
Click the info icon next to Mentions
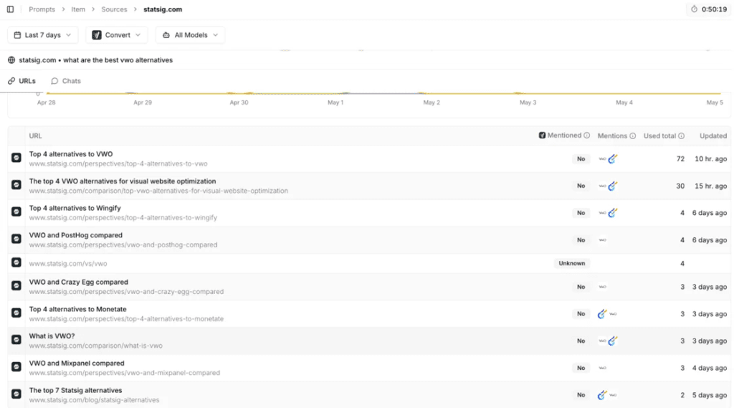click(632, 136)
